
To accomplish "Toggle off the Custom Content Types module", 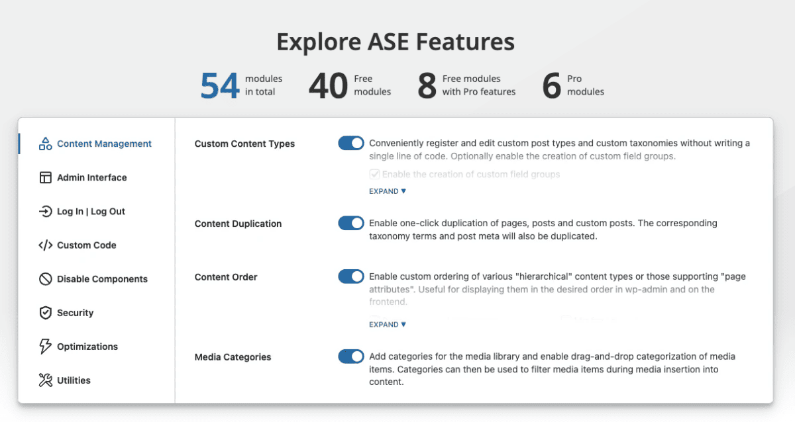I will pos(350,143).
